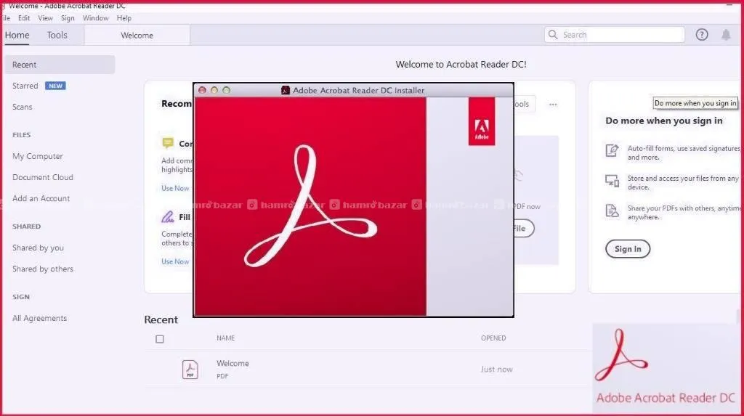Open the Window menu
This screenshot has height=416, width=744.
[x=95, y=18]
